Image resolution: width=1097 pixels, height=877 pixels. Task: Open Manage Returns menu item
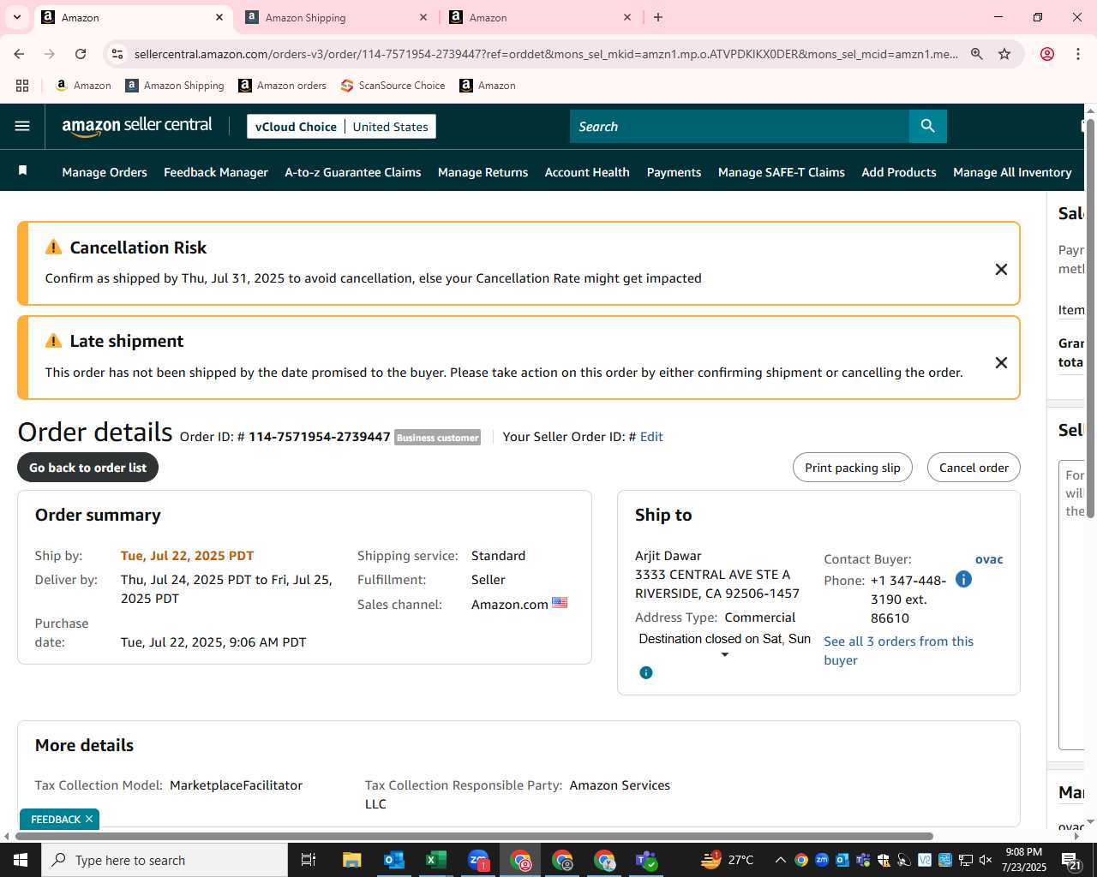pos(483,172)
